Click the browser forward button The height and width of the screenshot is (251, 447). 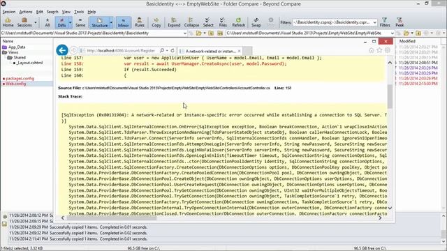(74, 50)
